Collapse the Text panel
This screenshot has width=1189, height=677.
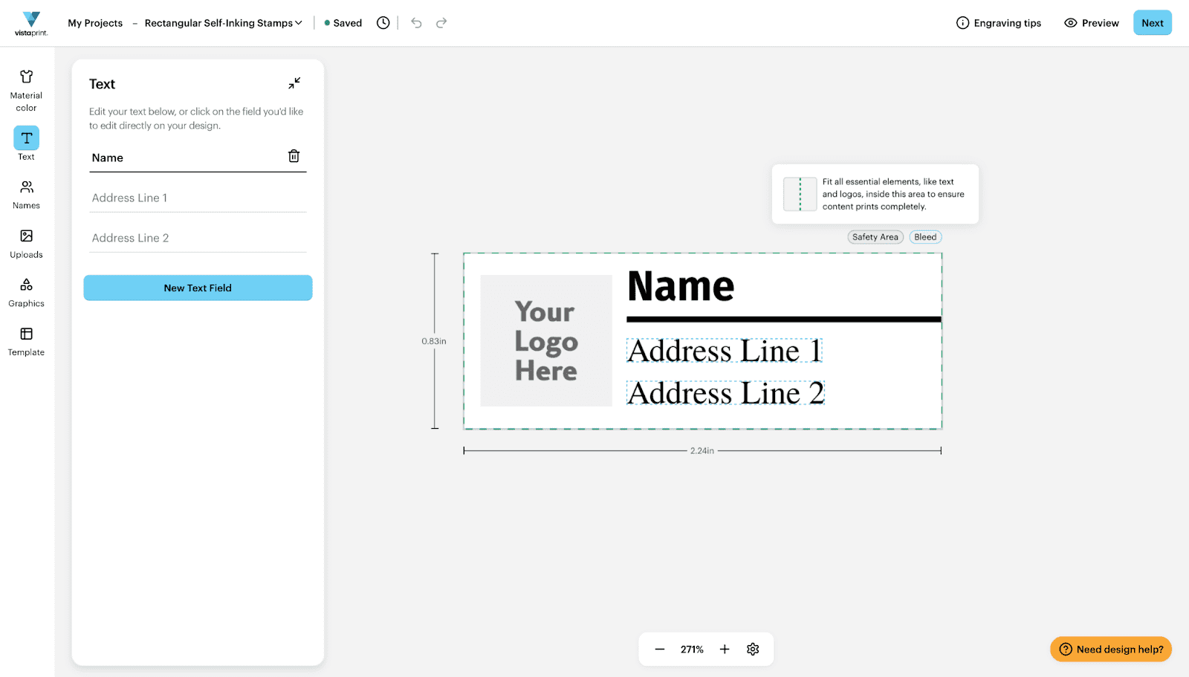[294, 83]
